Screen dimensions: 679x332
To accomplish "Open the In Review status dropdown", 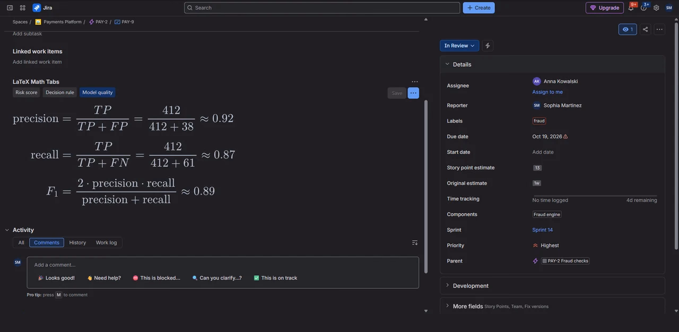I will (x=459, y=46).
